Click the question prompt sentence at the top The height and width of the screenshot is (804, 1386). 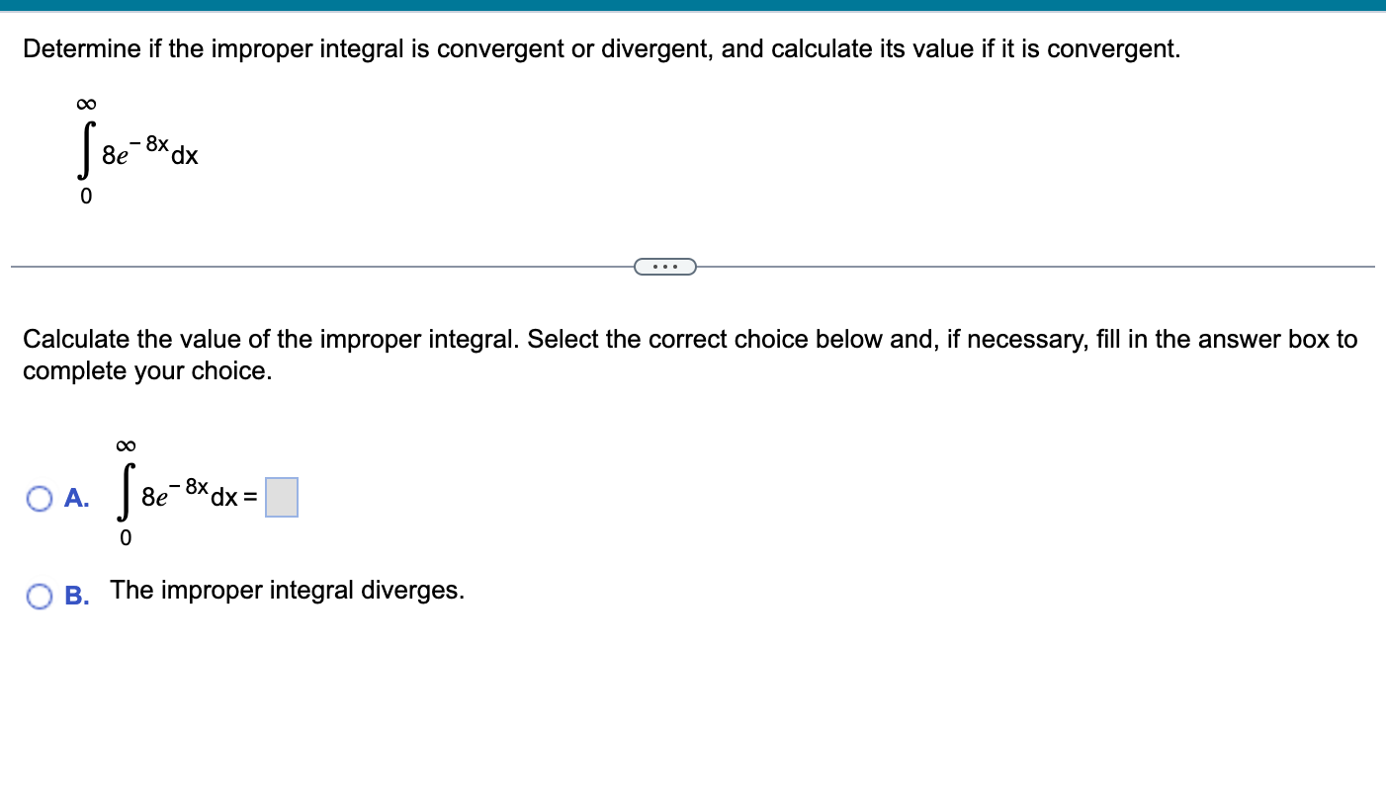[599, 48]
